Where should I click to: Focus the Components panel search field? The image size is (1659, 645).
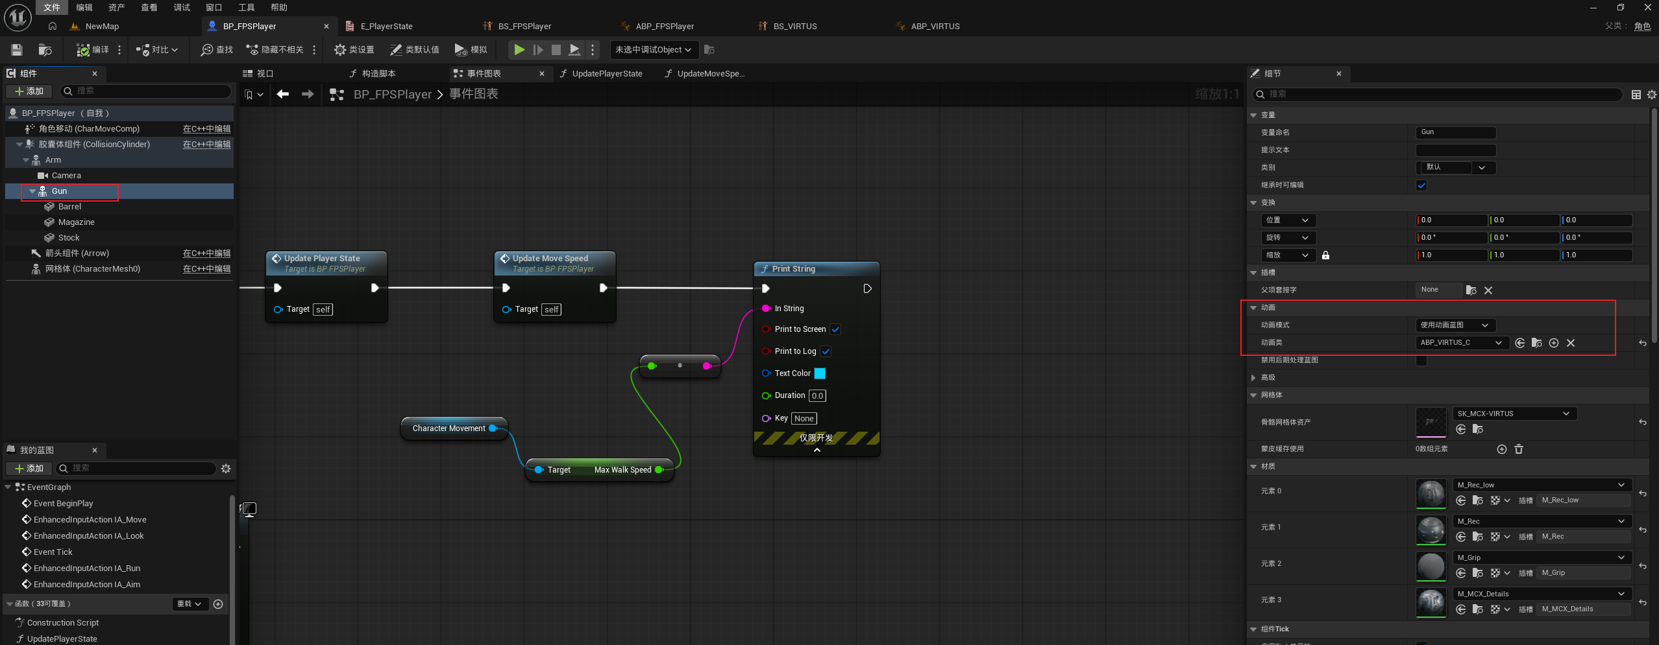(145, 91)
